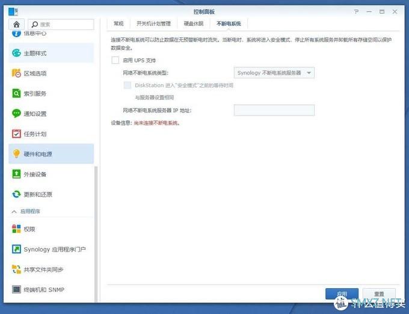Open 通知设置 notification settings
This screenshot has height=314, width=409.
35,114
